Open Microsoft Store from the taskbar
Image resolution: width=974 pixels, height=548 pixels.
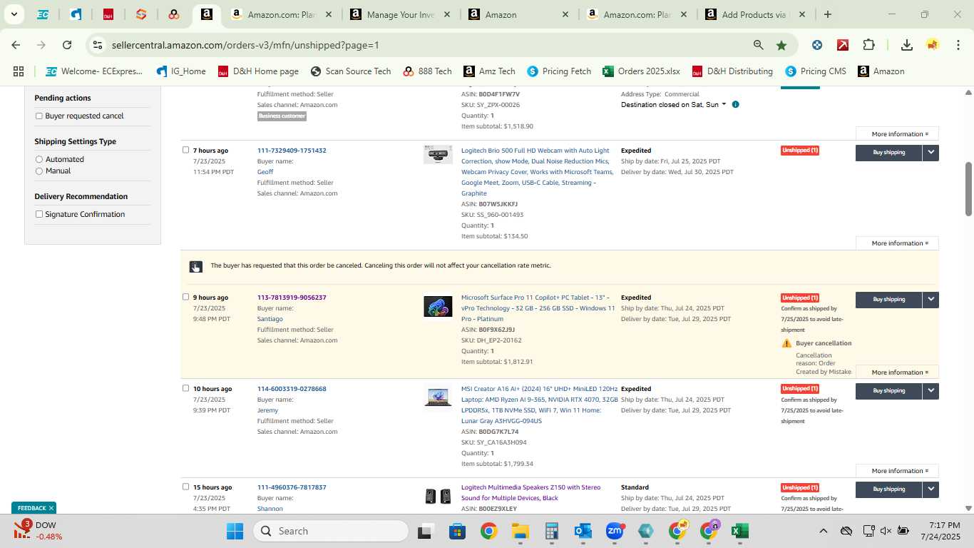(457, 531)
